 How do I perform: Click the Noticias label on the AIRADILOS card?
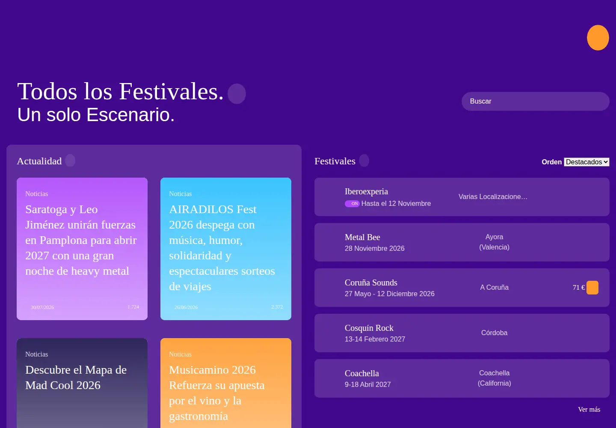(181, 194)
